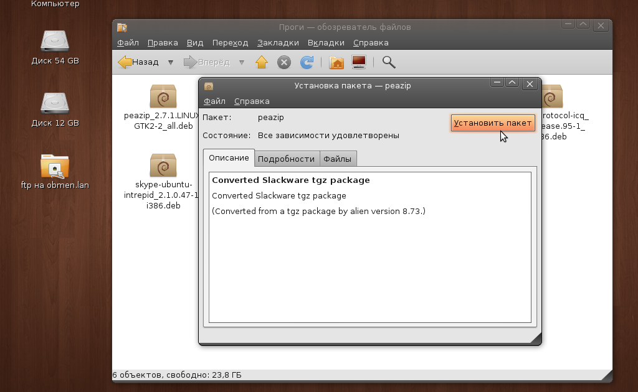
Task: Click the Описание tab label
Action: [x=229, y=158]
